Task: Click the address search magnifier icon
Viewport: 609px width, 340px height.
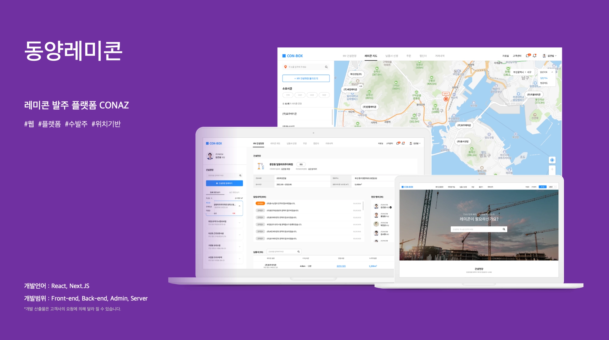Action: tap(326, 67)
